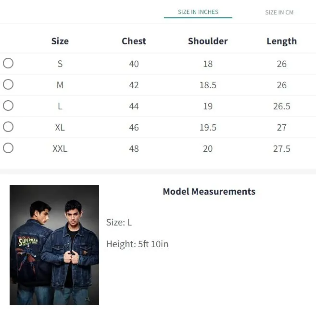Click shoulder value 18.5 in M row
Screen dimensions: 316x318
208,85
